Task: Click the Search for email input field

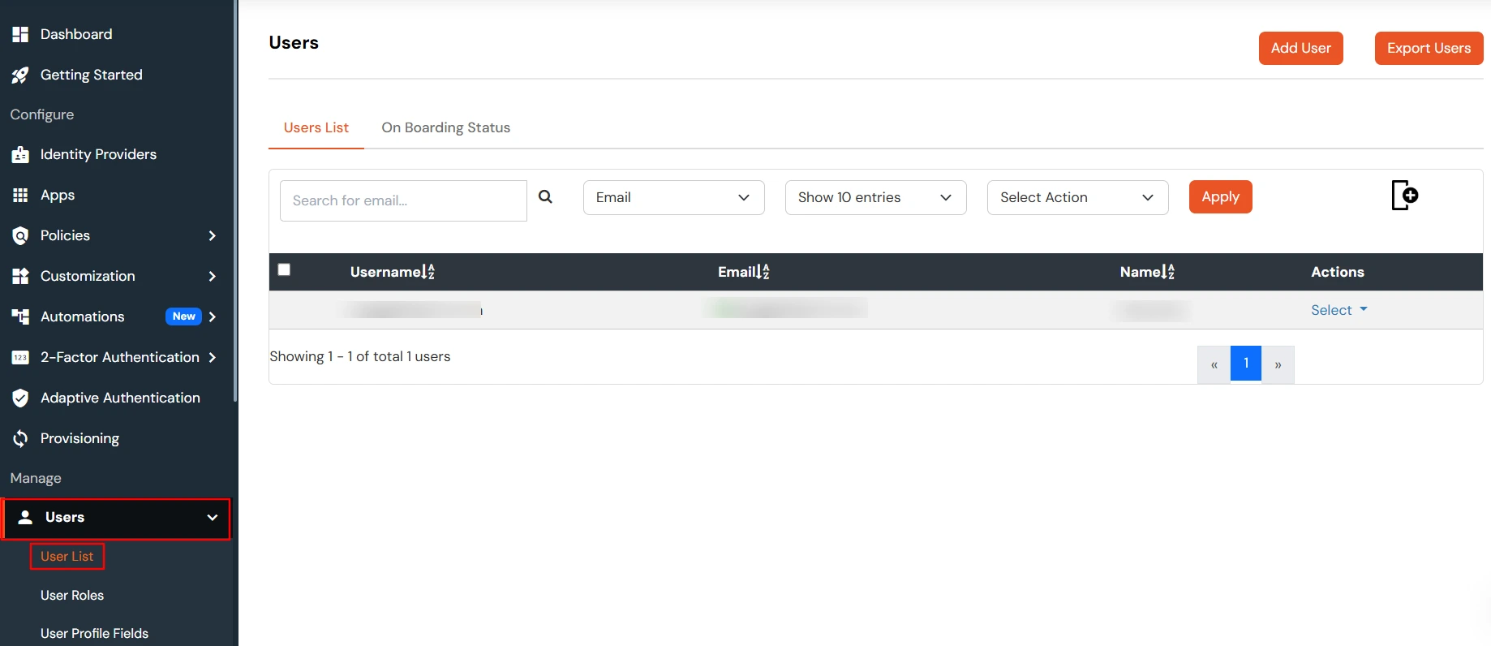Action: coord(403,200)
